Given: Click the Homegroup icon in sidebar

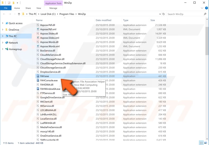Looking at the screenshot, I should click(7, 49).
